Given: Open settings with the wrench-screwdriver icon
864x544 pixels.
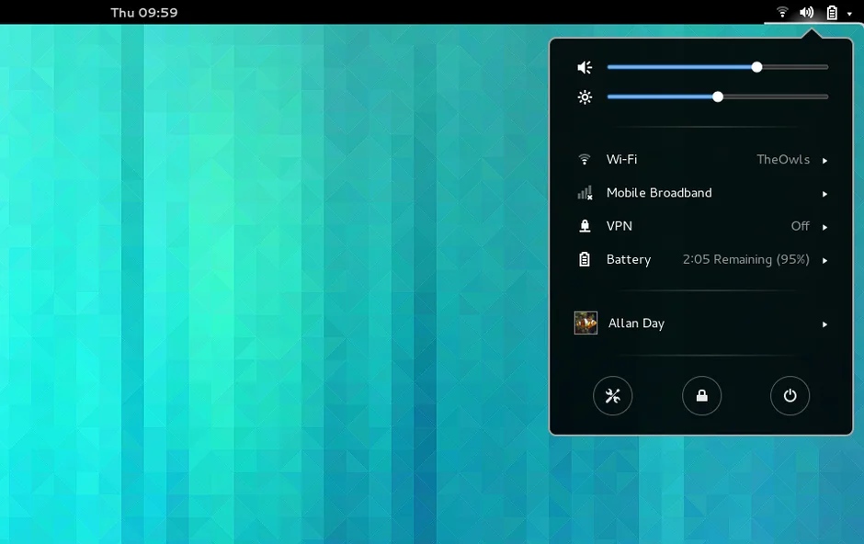Looking at the screenshot, I should pyautogui.click(x=613, y=396).
